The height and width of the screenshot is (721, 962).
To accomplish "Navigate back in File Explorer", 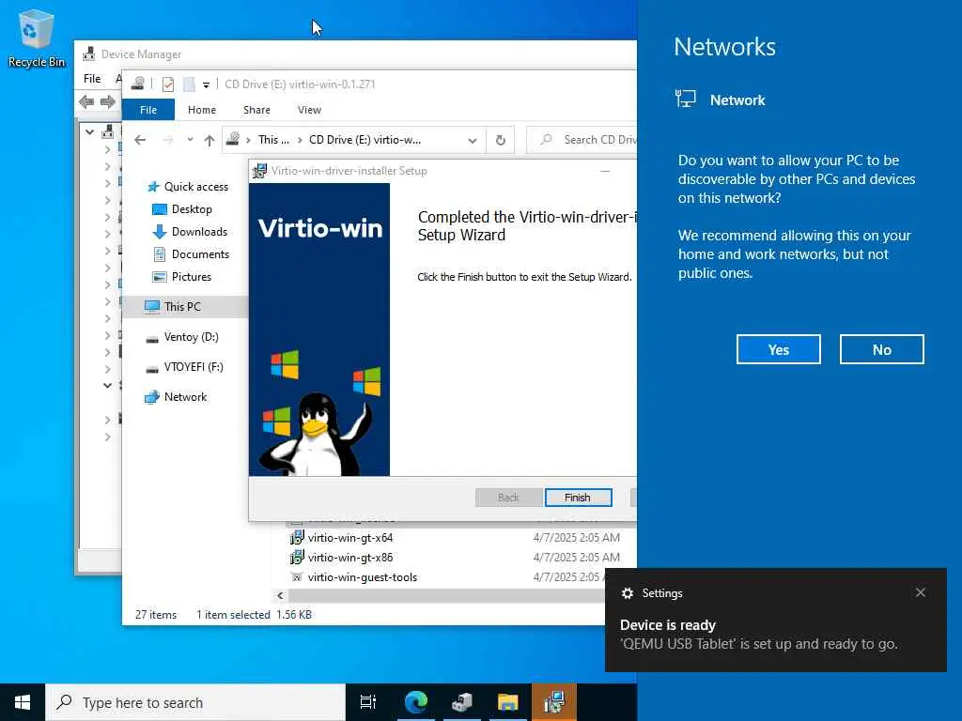I will [x=141, y=141].
